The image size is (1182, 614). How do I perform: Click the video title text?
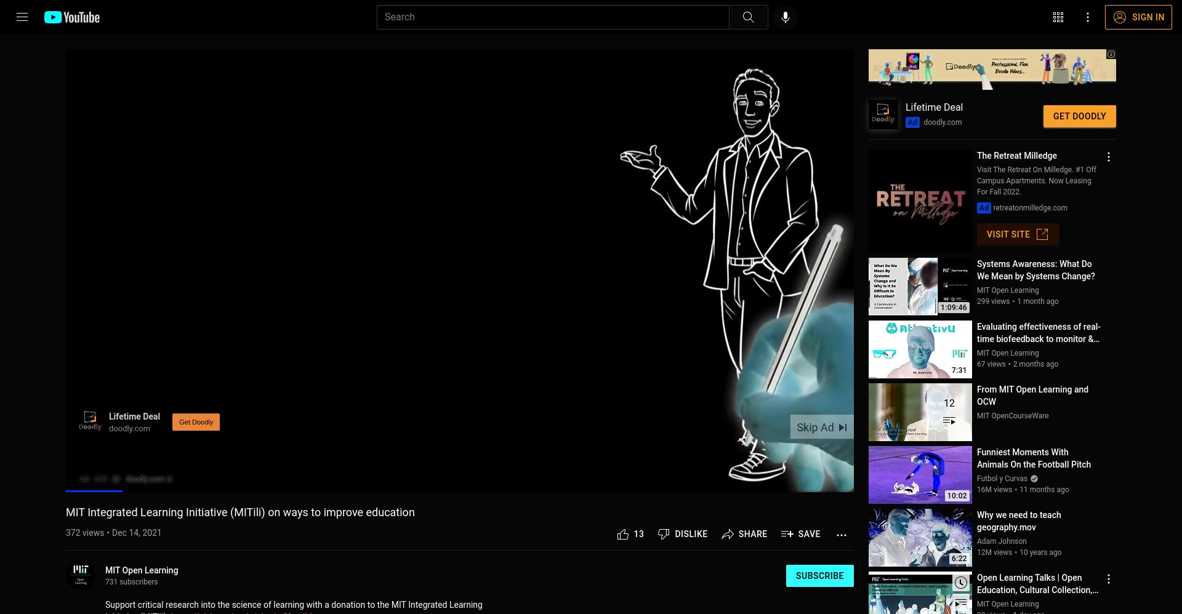[240, 512]
